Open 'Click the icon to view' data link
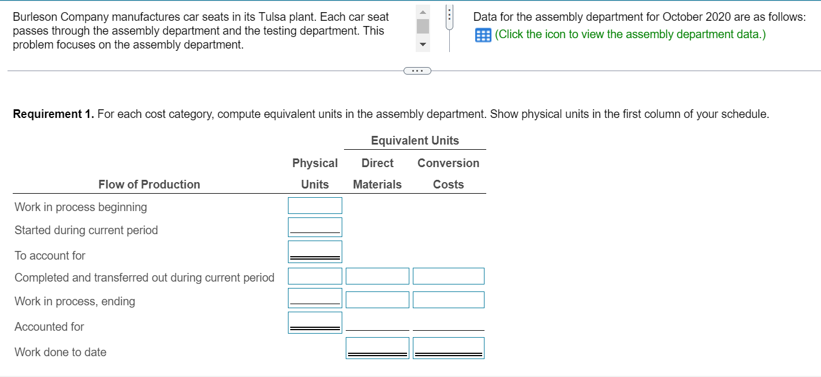 click(x=631, y=34)
